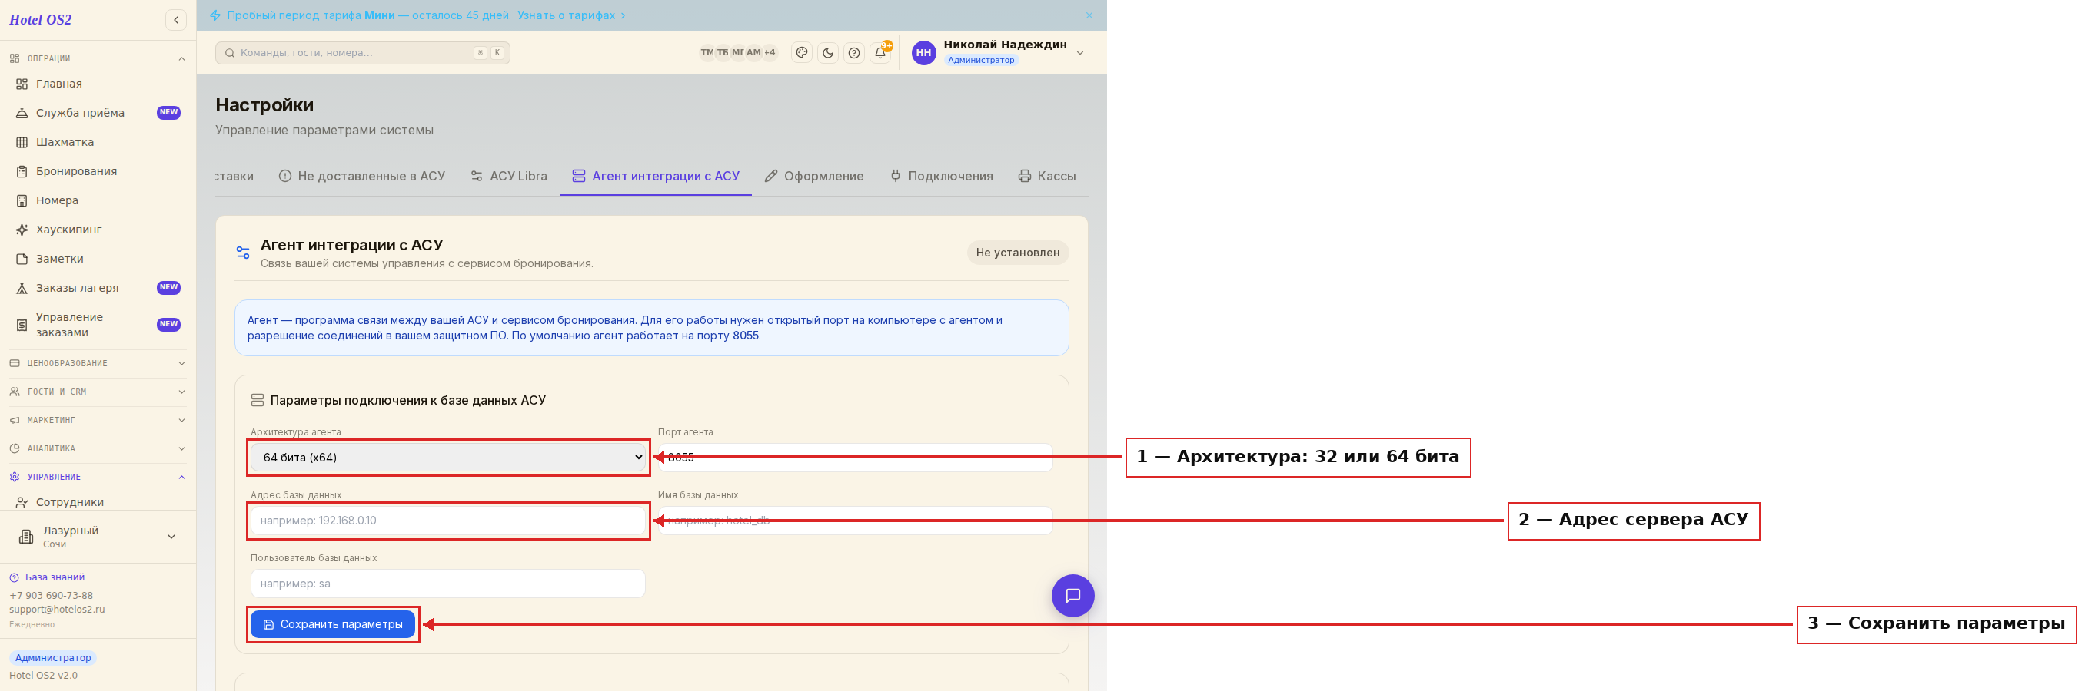Click the support@hotelos2.ru email
The image size is (2095, 691).
tap(57, 609)
